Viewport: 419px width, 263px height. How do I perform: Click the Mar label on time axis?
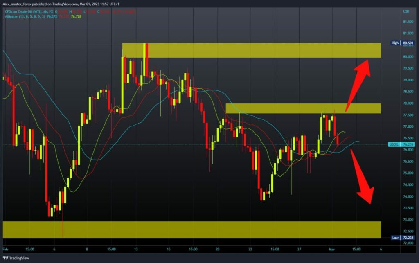[x=333, y=249]
